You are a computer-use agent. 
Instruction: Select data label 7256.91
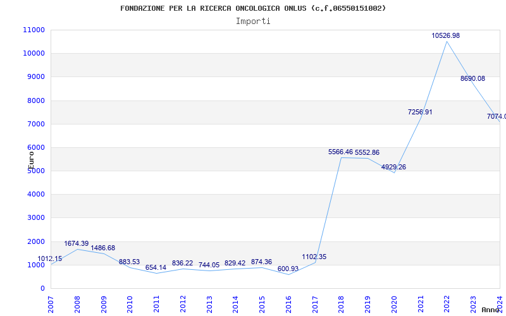(x=420, y=112)
